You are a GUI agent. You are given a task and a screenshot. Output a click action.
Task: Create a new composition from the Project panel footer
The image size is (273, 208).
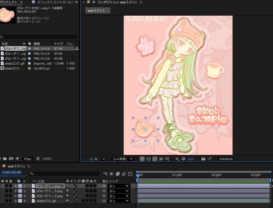[x=11, y=159]
